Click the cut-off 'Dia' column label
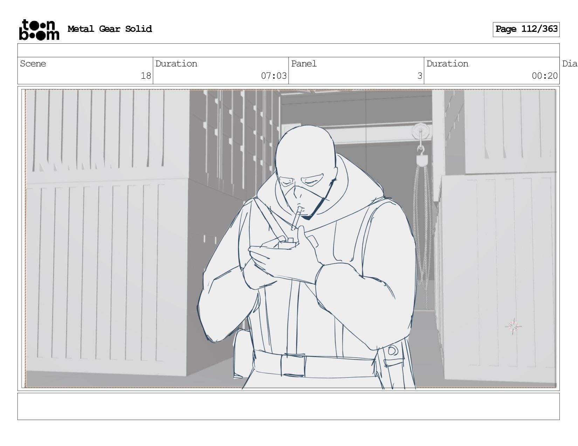Image resolution: width=578 pixels, height=446 pixels. point(570,64)
